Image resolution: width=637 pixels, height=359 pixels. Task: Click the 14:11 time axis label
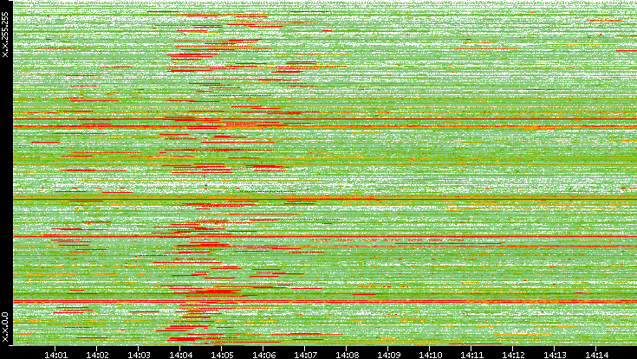click(472, 355)
